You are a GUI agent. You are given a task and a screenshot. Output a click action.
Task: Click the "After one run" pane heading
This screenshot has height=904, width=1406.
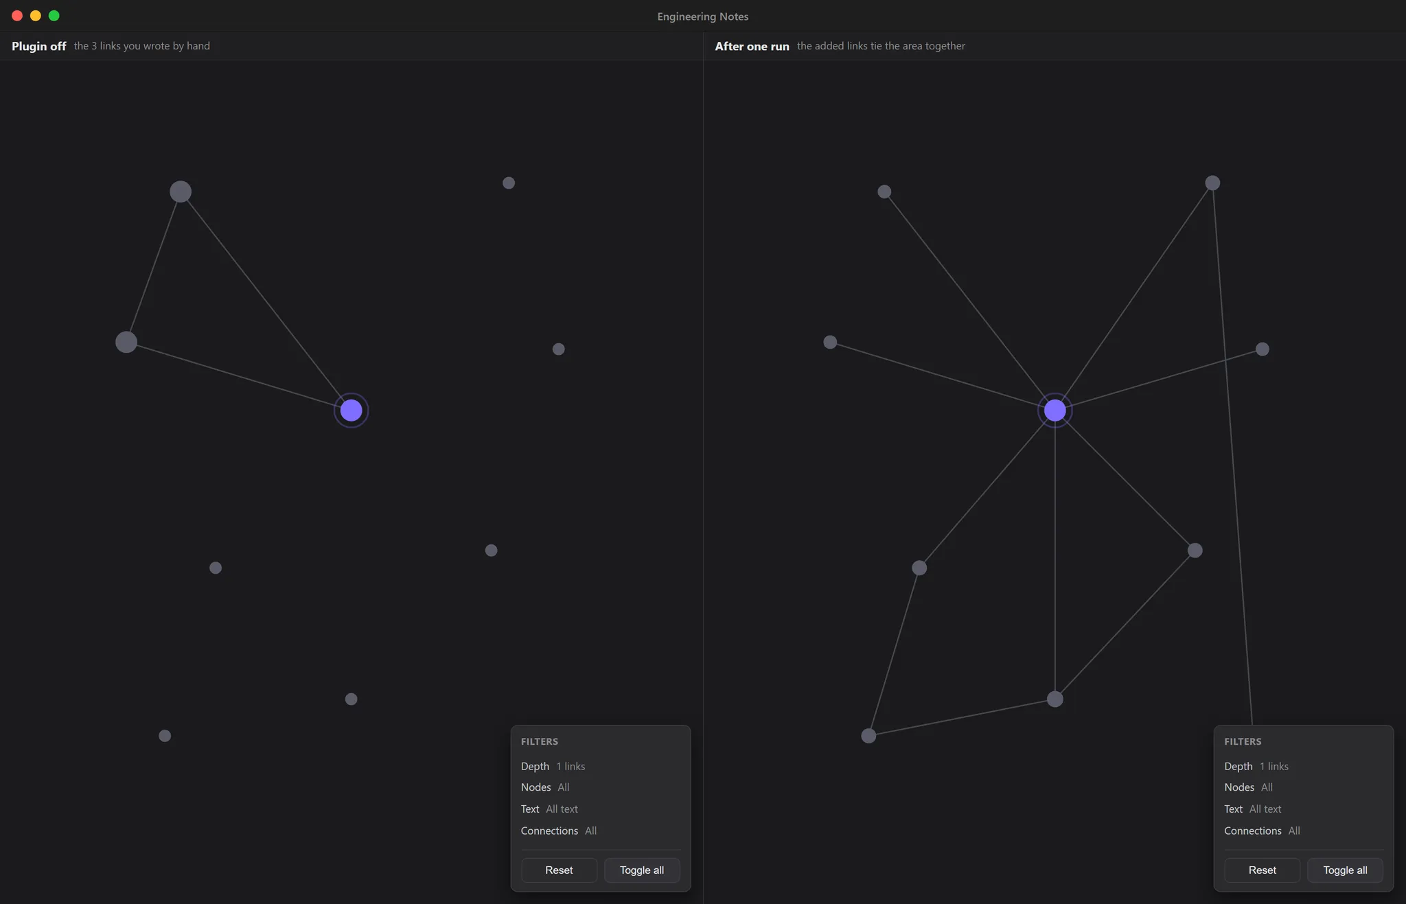point(752,46)
